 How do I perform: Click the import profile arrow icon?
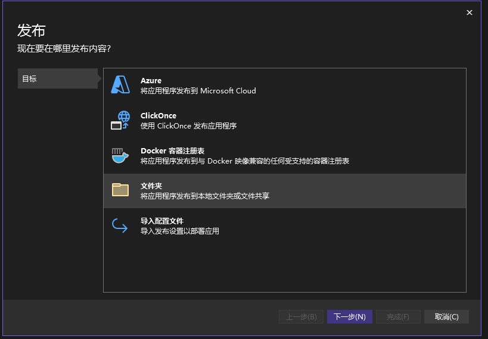click(x=120, y=225)
